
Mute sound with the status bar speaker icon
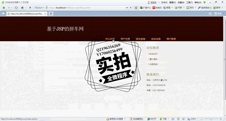pos(183,119)
